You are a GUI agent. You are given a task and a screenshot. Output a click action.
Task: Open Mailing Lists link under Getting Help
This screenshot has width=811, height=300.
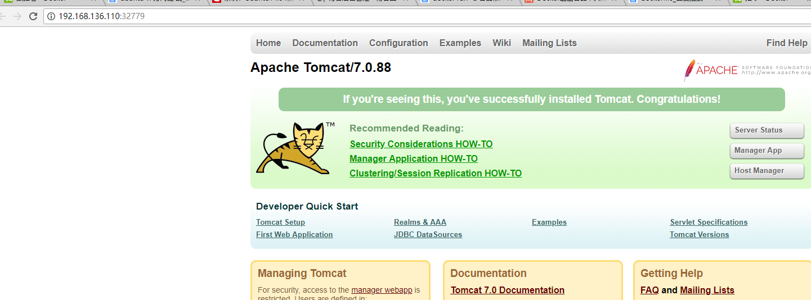(707, 290)
